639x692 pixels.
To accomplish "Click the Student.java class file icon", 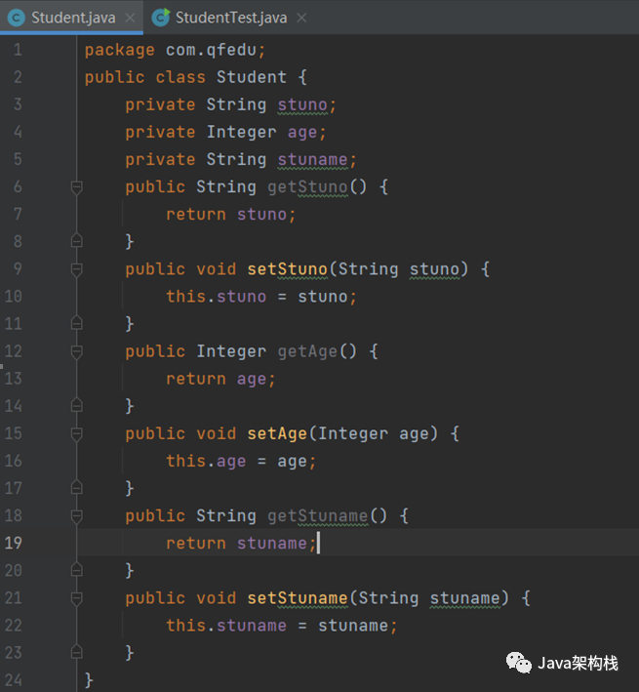I will (17, 19).
